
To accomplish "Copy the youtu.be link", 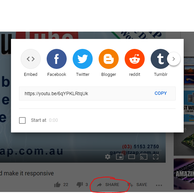I will pos(161,93).
